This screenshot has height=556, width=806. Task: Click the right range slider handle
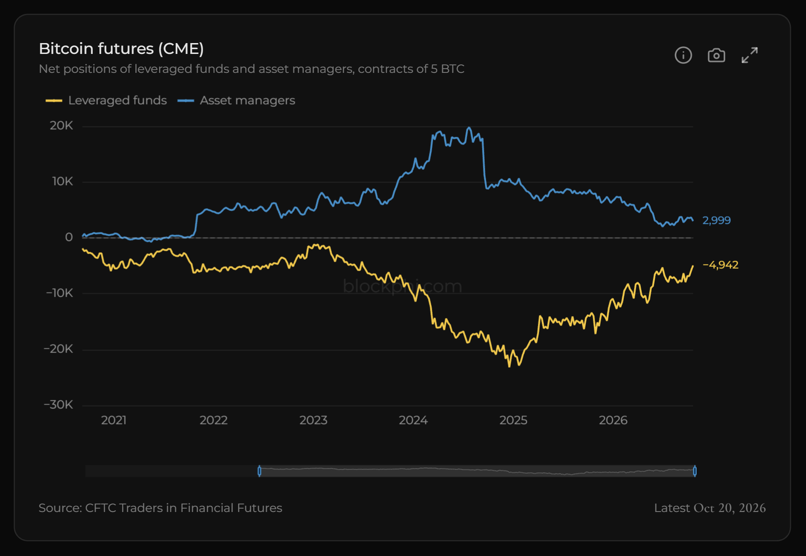695,471
